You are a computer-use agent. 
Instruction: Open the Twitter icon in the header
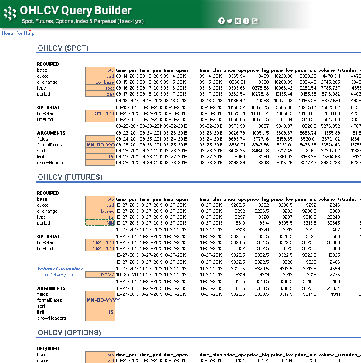tap(229, 20)
